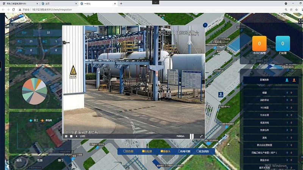This screenshot has width=303, height=170.
Task: Open a new browser tab
Action: pyautogui.click(x=121, y=3)
